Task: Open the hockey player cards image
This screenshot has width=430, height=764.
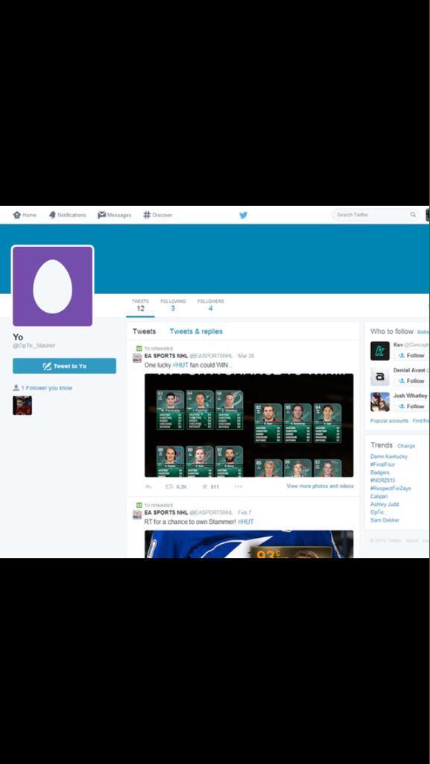Action: pyautogui.click(x=249, y=425)
